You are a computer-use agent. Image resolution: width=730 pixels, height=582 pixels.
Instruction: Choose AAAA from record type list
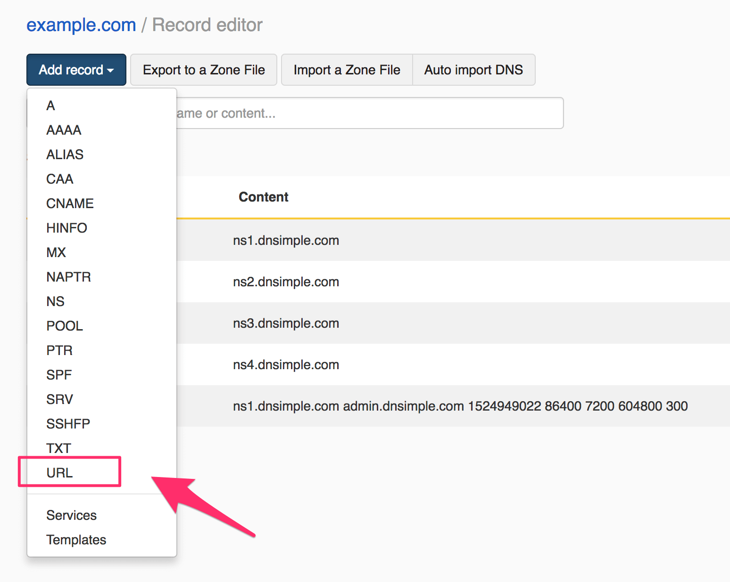pos(63,130)
